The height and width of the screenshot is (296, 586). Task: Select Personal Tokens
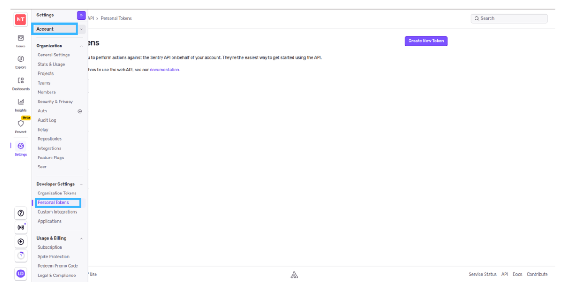point(53,203)
